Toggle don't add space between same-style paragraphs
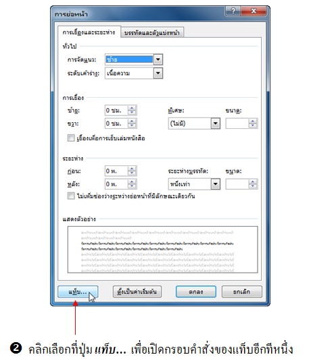Image resolution: width=309 pixels, height=359 pixels. coord(71,196)
